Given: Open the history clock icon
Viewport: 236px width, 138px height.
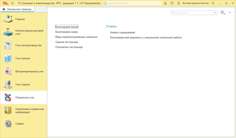Looking at the screenshot, I should 172,3.
